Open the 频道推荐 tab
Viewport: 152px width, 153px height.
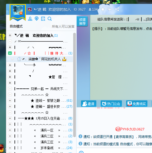(82, 22)
